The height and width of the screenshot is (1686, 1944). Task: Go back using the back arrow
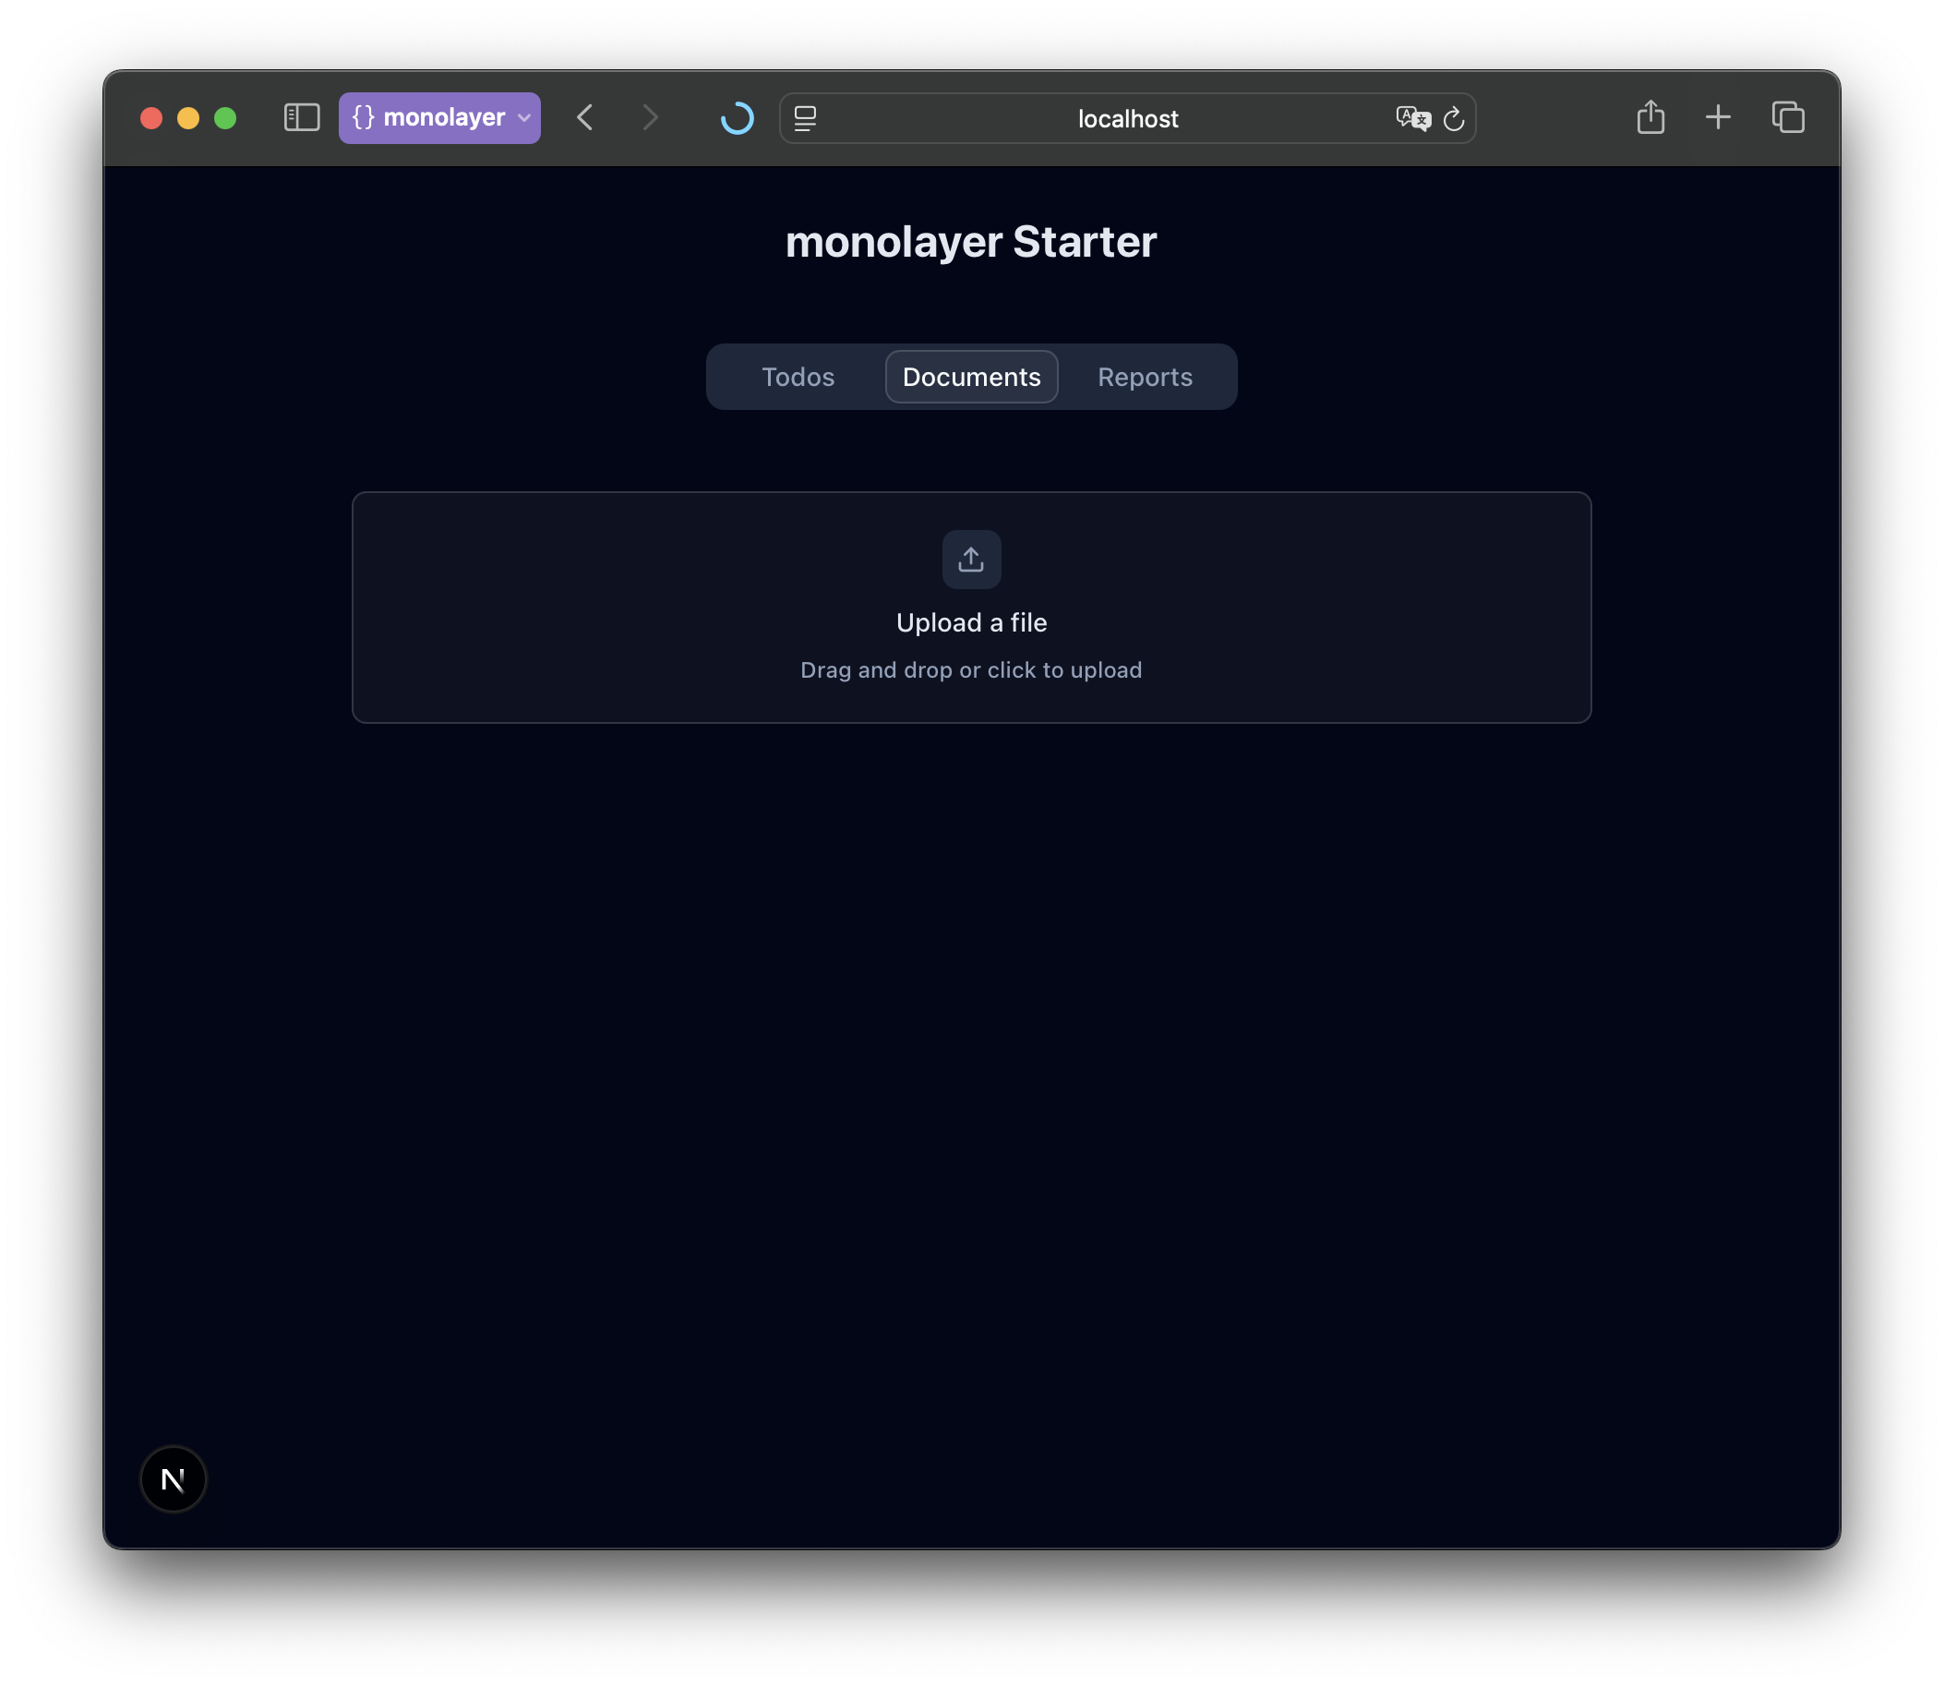[585, 117]
